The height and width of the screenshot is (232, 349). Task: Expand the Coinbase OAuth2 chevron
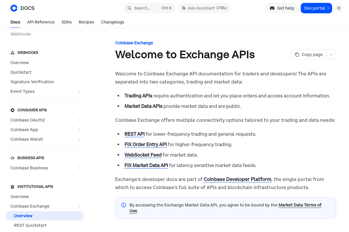[x=79, y=120]
